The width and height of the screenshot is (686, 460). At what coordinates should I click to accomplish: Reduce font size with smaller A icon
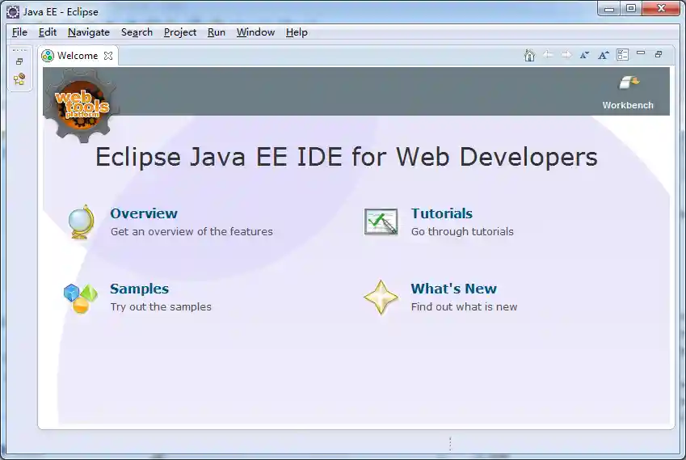pyautogui.click(x=584, y=55)
